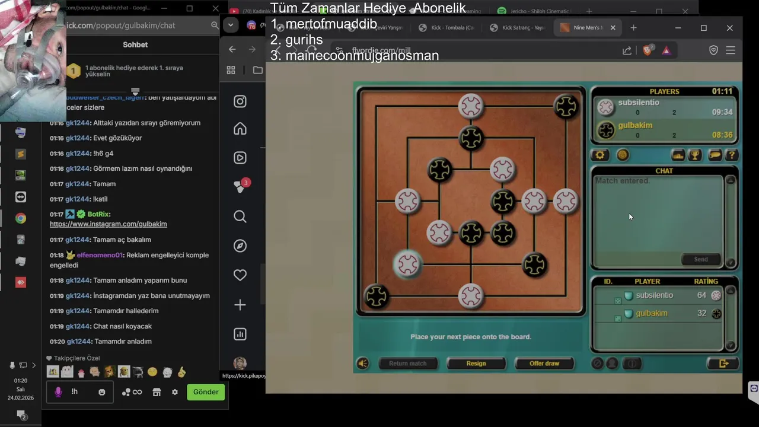Open Windows notification center with badge 2
Image resolution: width=759 pixels, height=427 pixels.
pos(21,415)
